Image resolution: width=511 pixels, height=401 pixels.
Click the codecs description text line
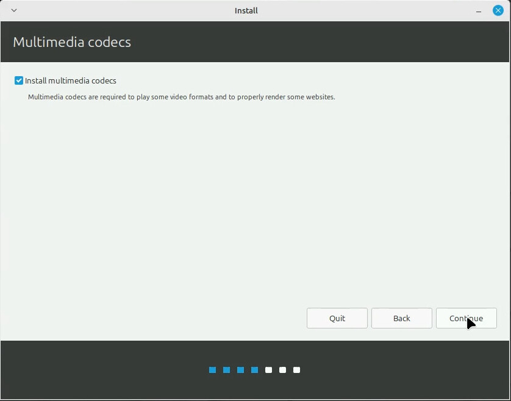coord(182,97)
